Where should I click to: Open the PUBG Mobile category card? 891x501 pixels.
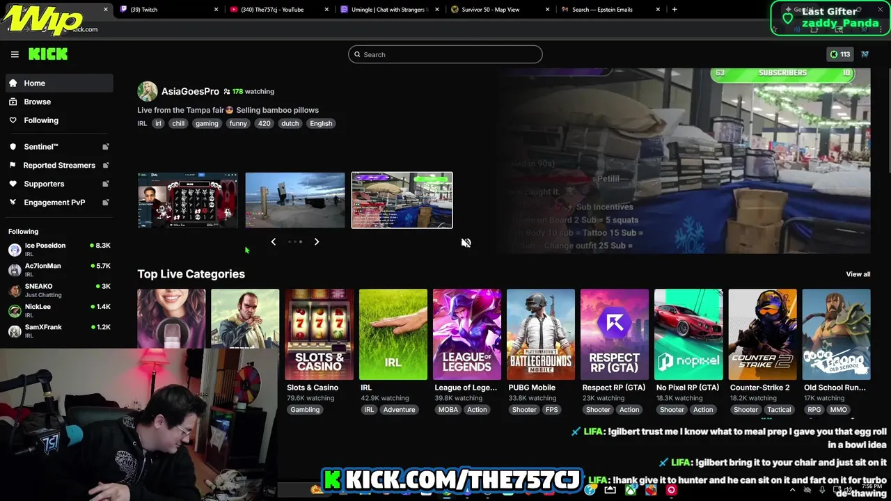(x=541, y=335)
